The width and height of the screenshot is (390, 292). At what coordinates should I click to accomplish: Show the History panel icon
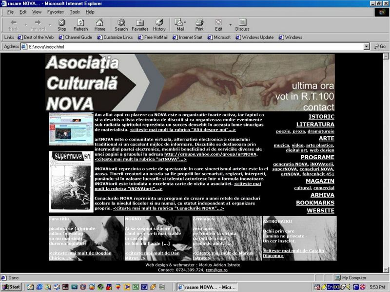[159, 25]
